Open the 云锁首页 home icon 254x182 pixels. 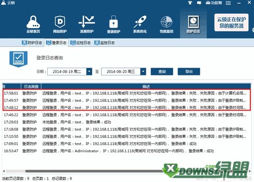click(33, 25)
